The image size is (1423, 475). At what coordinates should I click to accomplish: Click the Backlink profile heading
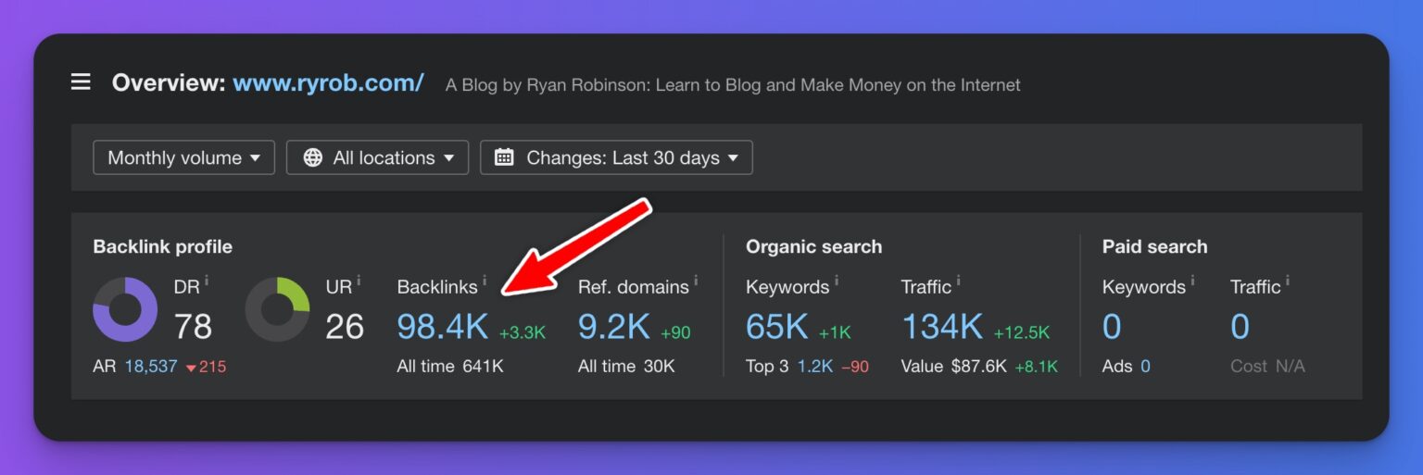click(x=162, y=247)
